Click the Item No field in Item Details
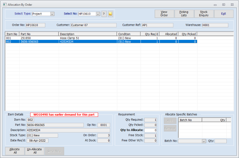 coord(30,120)
